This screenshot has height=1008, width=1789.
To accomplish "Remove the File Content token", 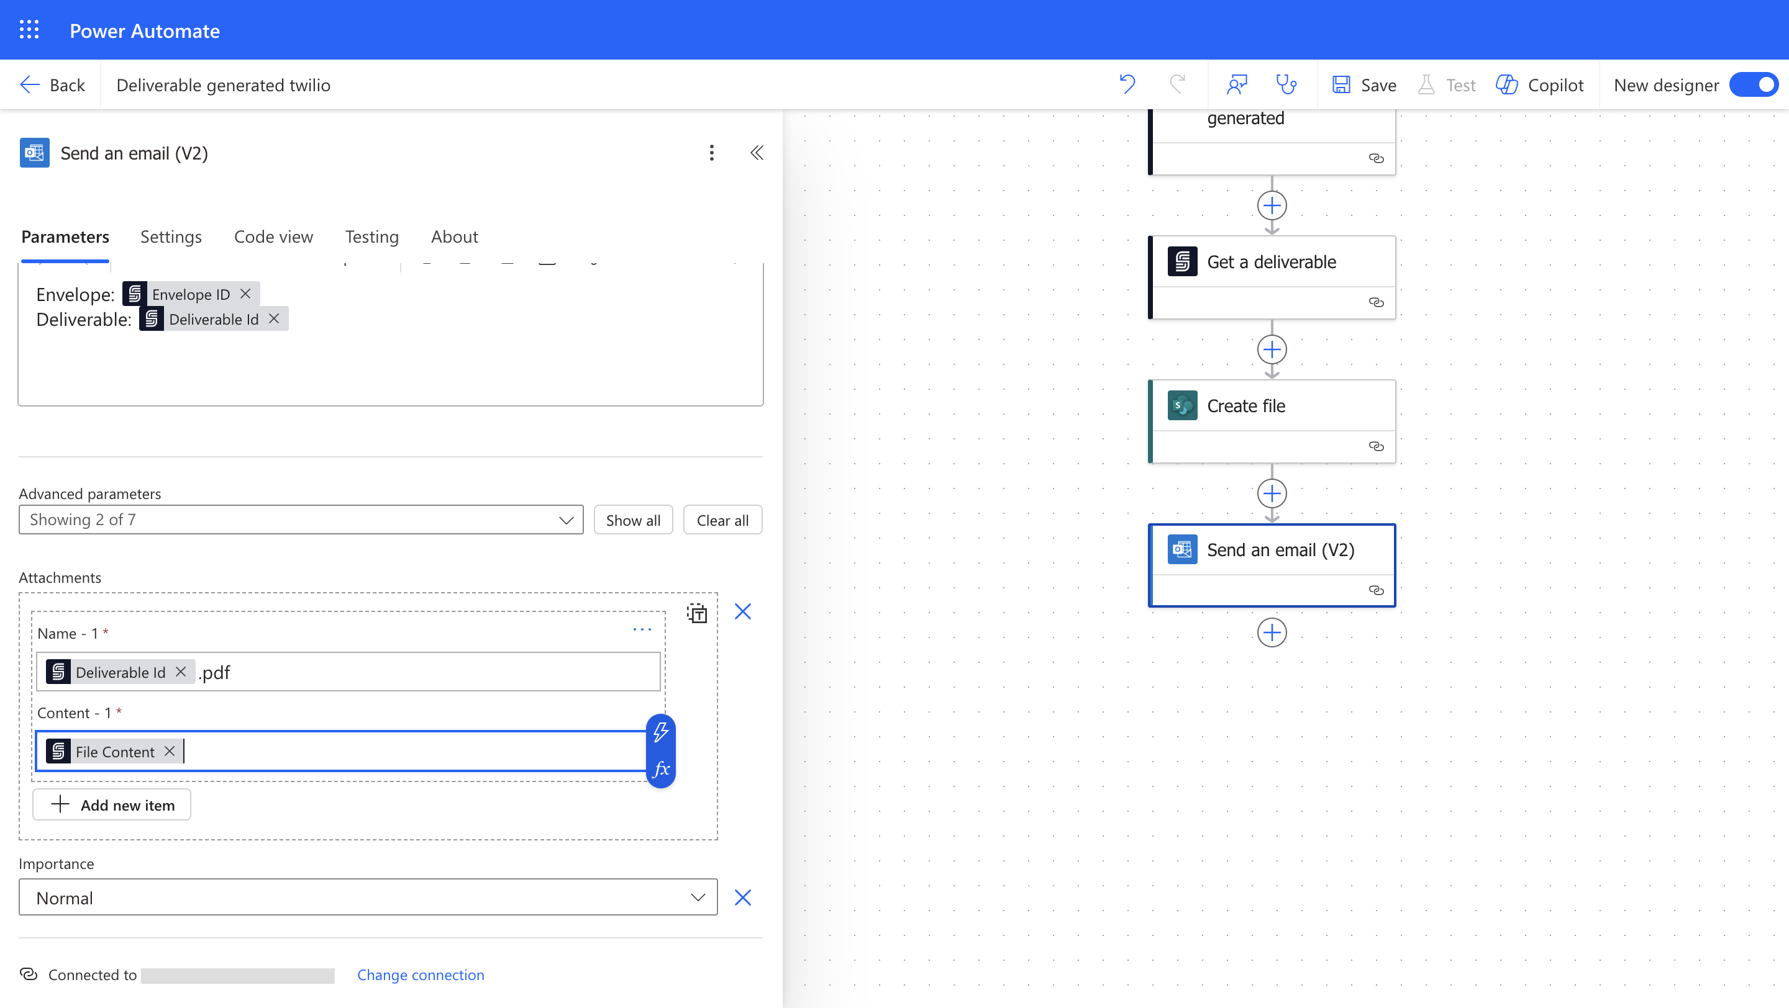I will (x=170, y=751).
